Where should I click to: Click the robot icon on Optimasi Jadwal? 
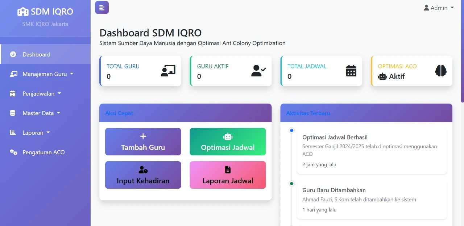pyautogui.click(x=228, y=136)
